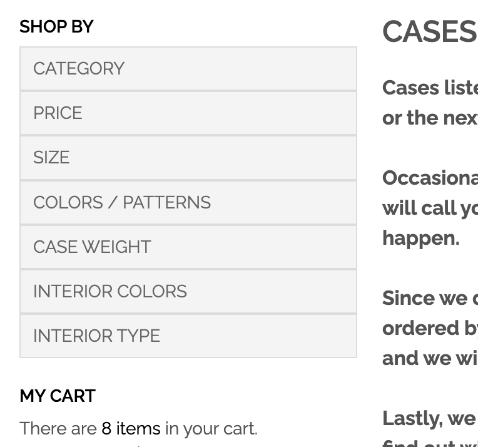Click the There are text in cart
This screenshot has height=447, width=478.
58,428
